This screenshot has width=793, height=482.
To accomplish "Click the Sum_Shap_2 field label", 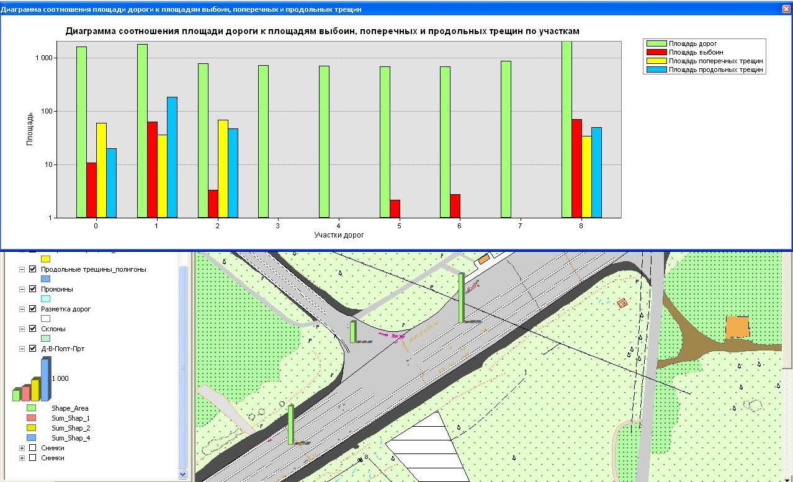I will click(x=71, y=428).
